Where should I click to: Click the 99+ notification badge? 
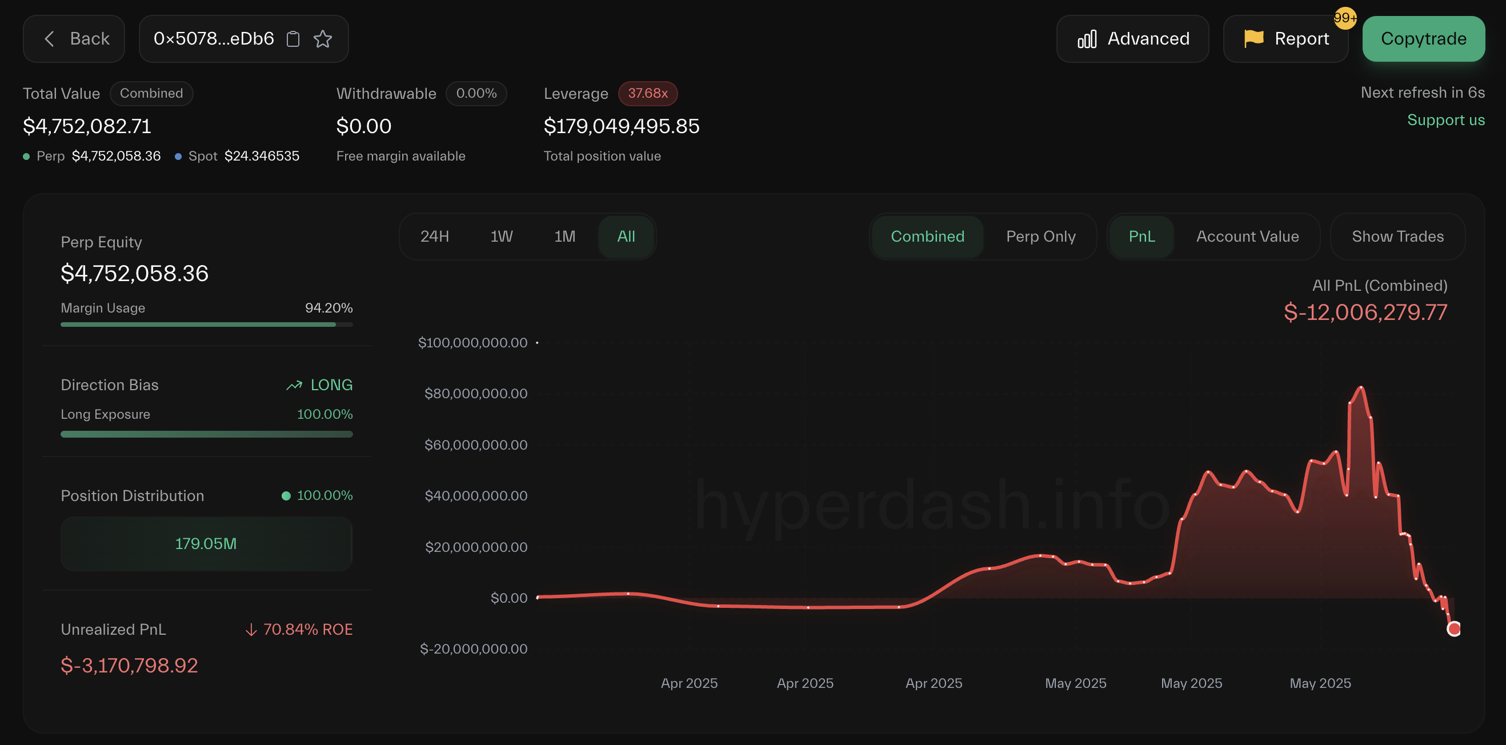1345,18
